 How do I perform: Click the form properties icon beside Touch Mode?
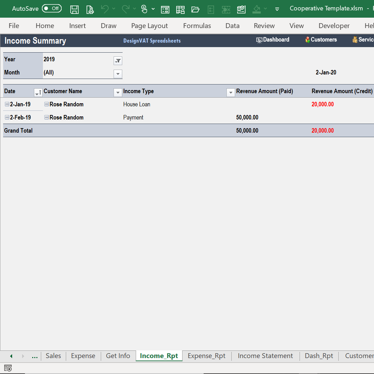[x=165, y=9]
